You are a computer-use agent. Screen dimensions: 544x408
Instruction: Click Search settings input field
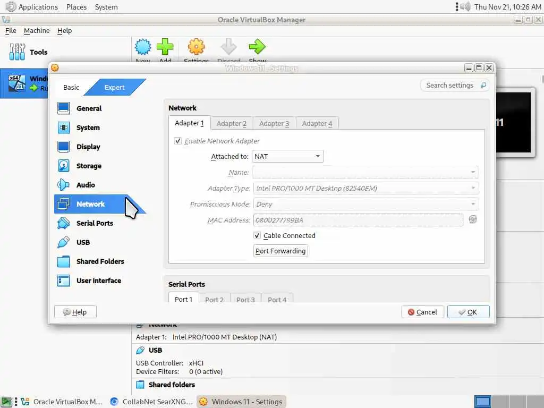(455, 86)
